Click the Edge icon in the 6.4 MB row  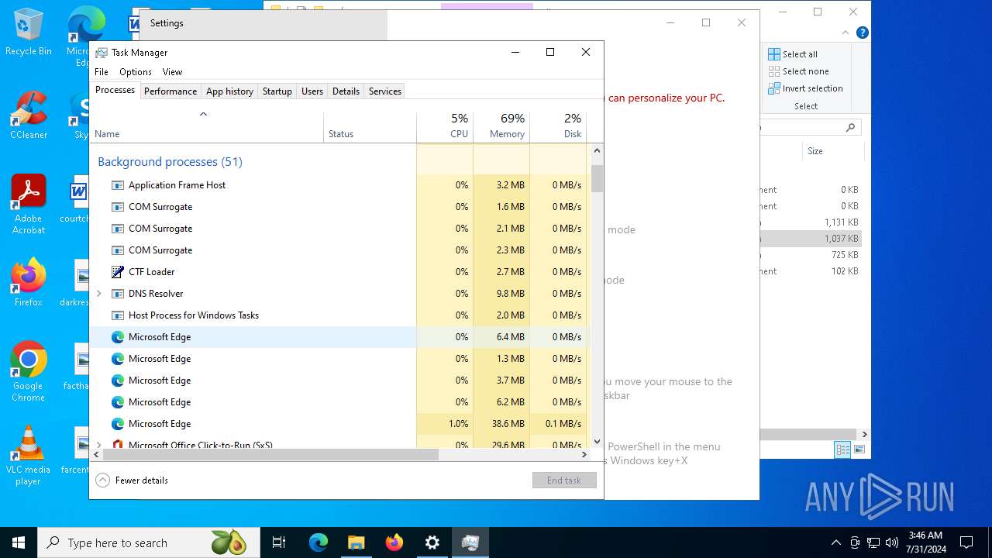pos(118,337)
